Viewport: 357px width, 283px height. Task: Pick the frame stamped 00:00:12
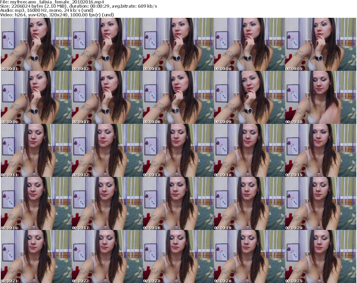point(107,151)
